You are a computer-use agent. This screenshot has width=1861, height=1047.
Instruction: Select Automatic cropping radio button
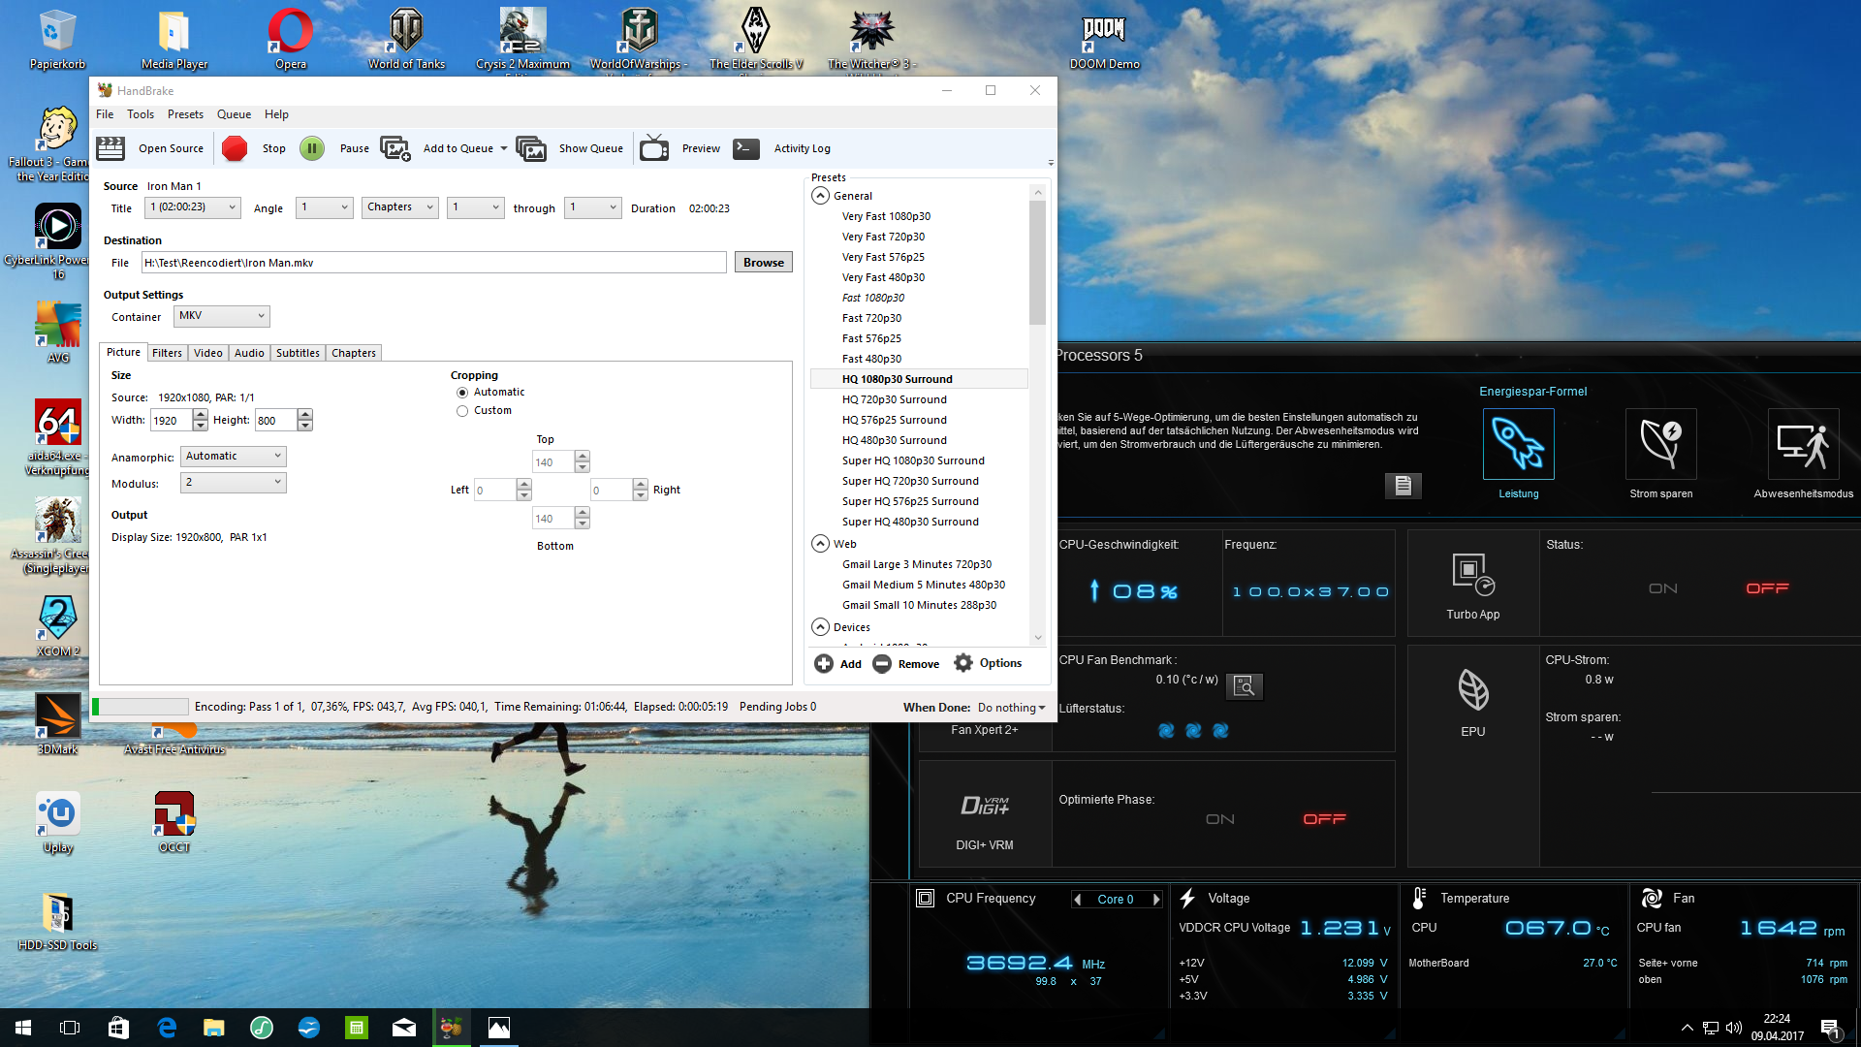[462, 393]
